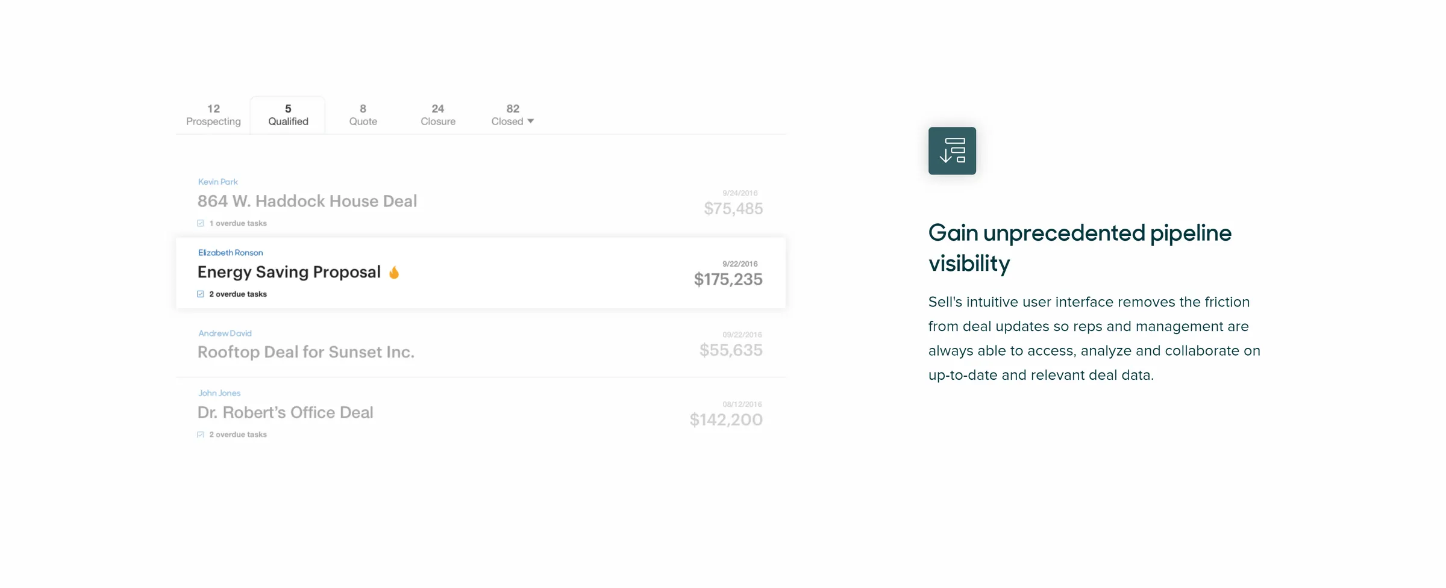The width and height of the screenshot is (1446, 588).
Task: Open the Rooftop Deal for Sunset Inc.
Action: [306, 351]
